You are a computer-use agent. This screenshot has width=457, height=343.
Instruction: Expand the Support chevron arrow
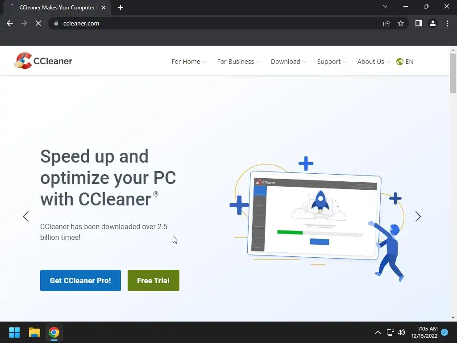pyautogui.click(x=345, y=62)
